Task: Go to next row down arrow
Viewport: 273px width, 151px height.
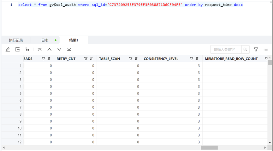Action: click(59, 50)
